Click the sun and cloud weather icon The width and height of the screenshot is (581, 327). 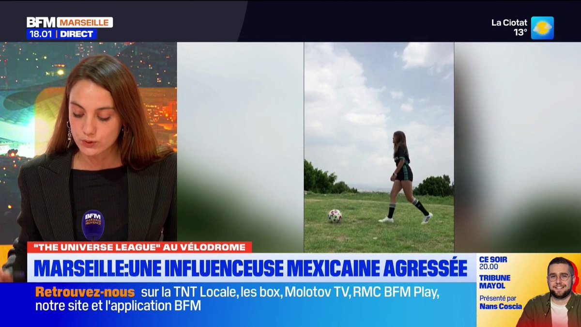point(542,28)
